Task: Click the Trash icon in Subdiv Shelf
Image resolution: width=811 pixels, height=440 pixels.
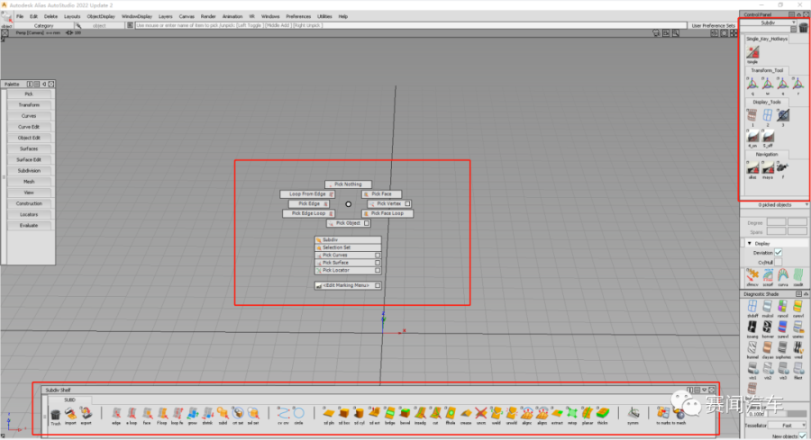Action: [55, 414]
